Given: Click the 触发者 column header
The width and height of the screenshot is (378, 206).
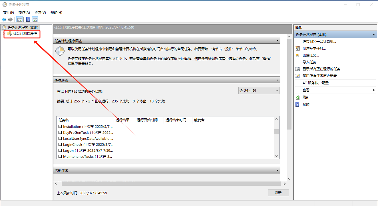Looking at the screenshot, I should point(206,120).
